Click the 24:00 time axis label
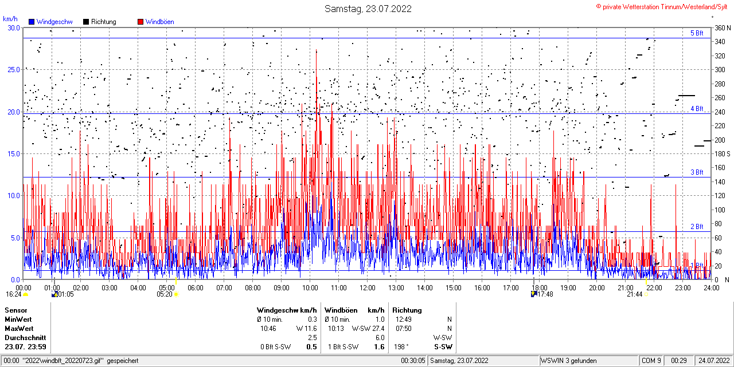Viewport: 734px width, 367px height. 712,287
